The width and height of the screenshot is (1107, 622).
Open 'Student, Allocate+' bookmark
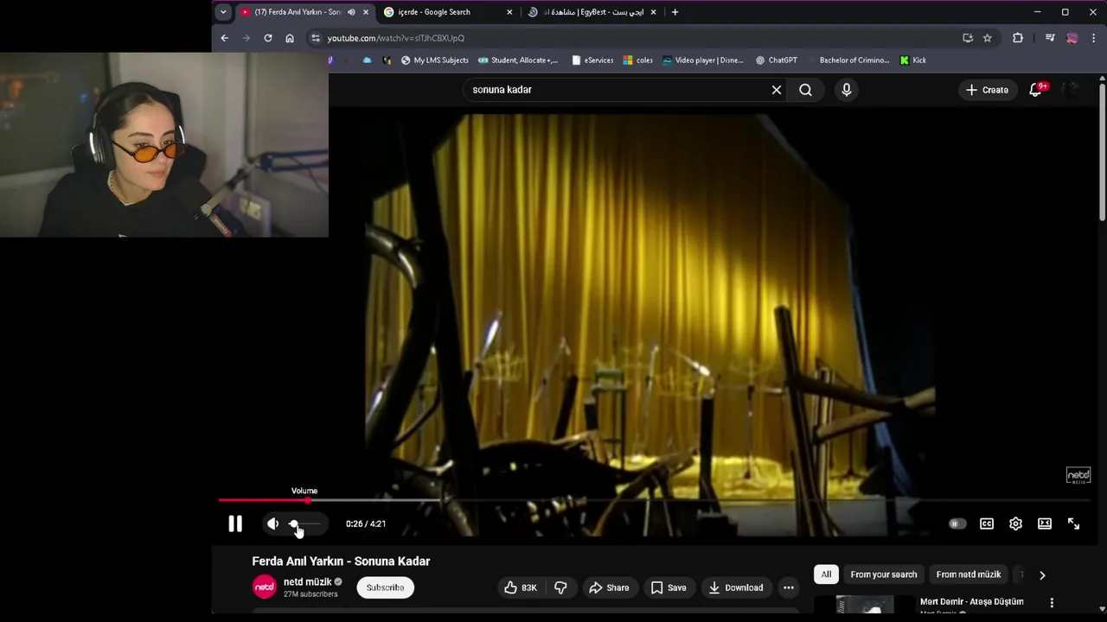[x=518, y=60]
